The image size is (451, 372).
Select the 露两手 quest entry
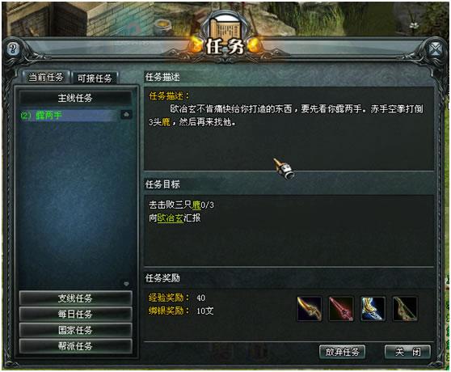pos(69,115)
